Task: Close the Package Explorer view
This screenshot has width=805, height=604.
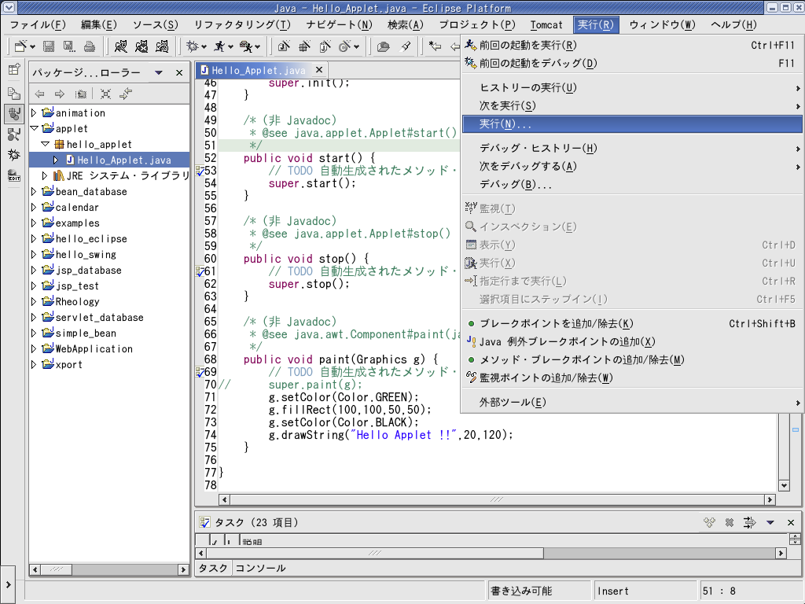Action: (179, 73)
